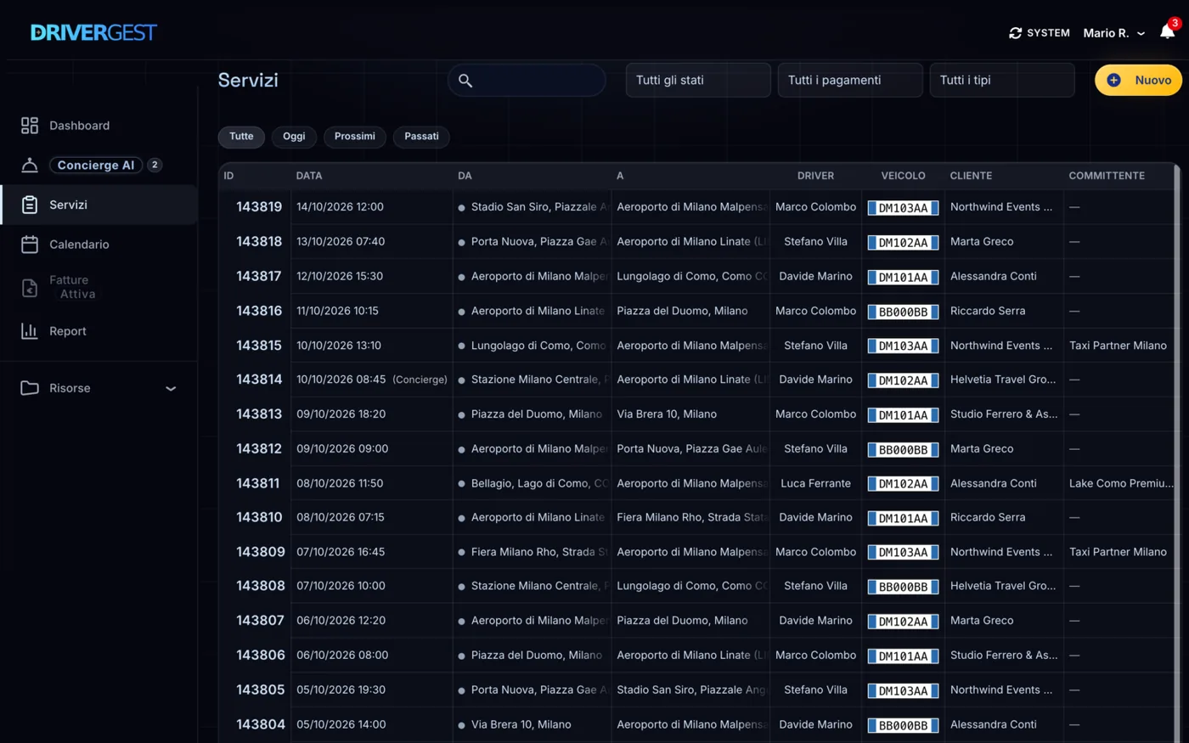Select the Tutte filter tab
The width and height of the screenshot is (1189, 743).
tap(241, 137)
